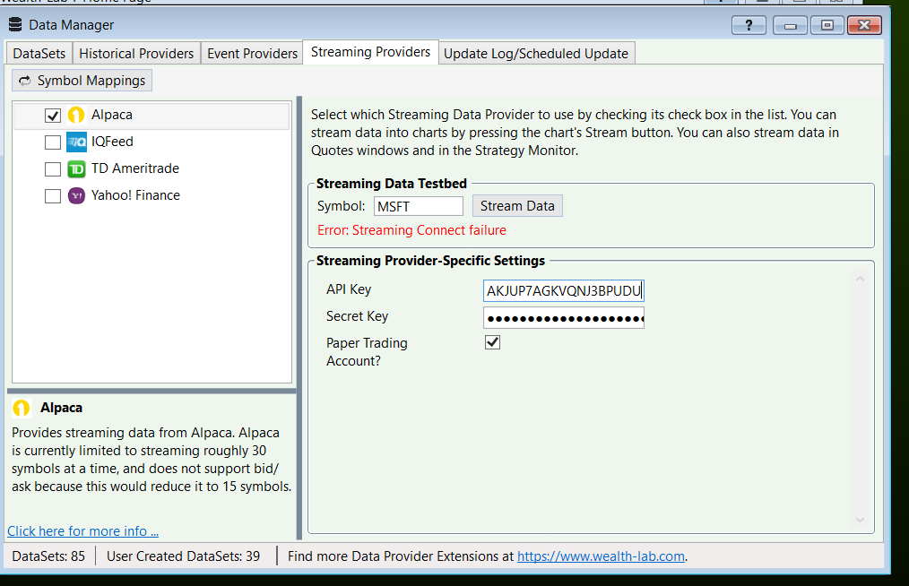
Task: Click the API Key label
Action: click(349, 289)
